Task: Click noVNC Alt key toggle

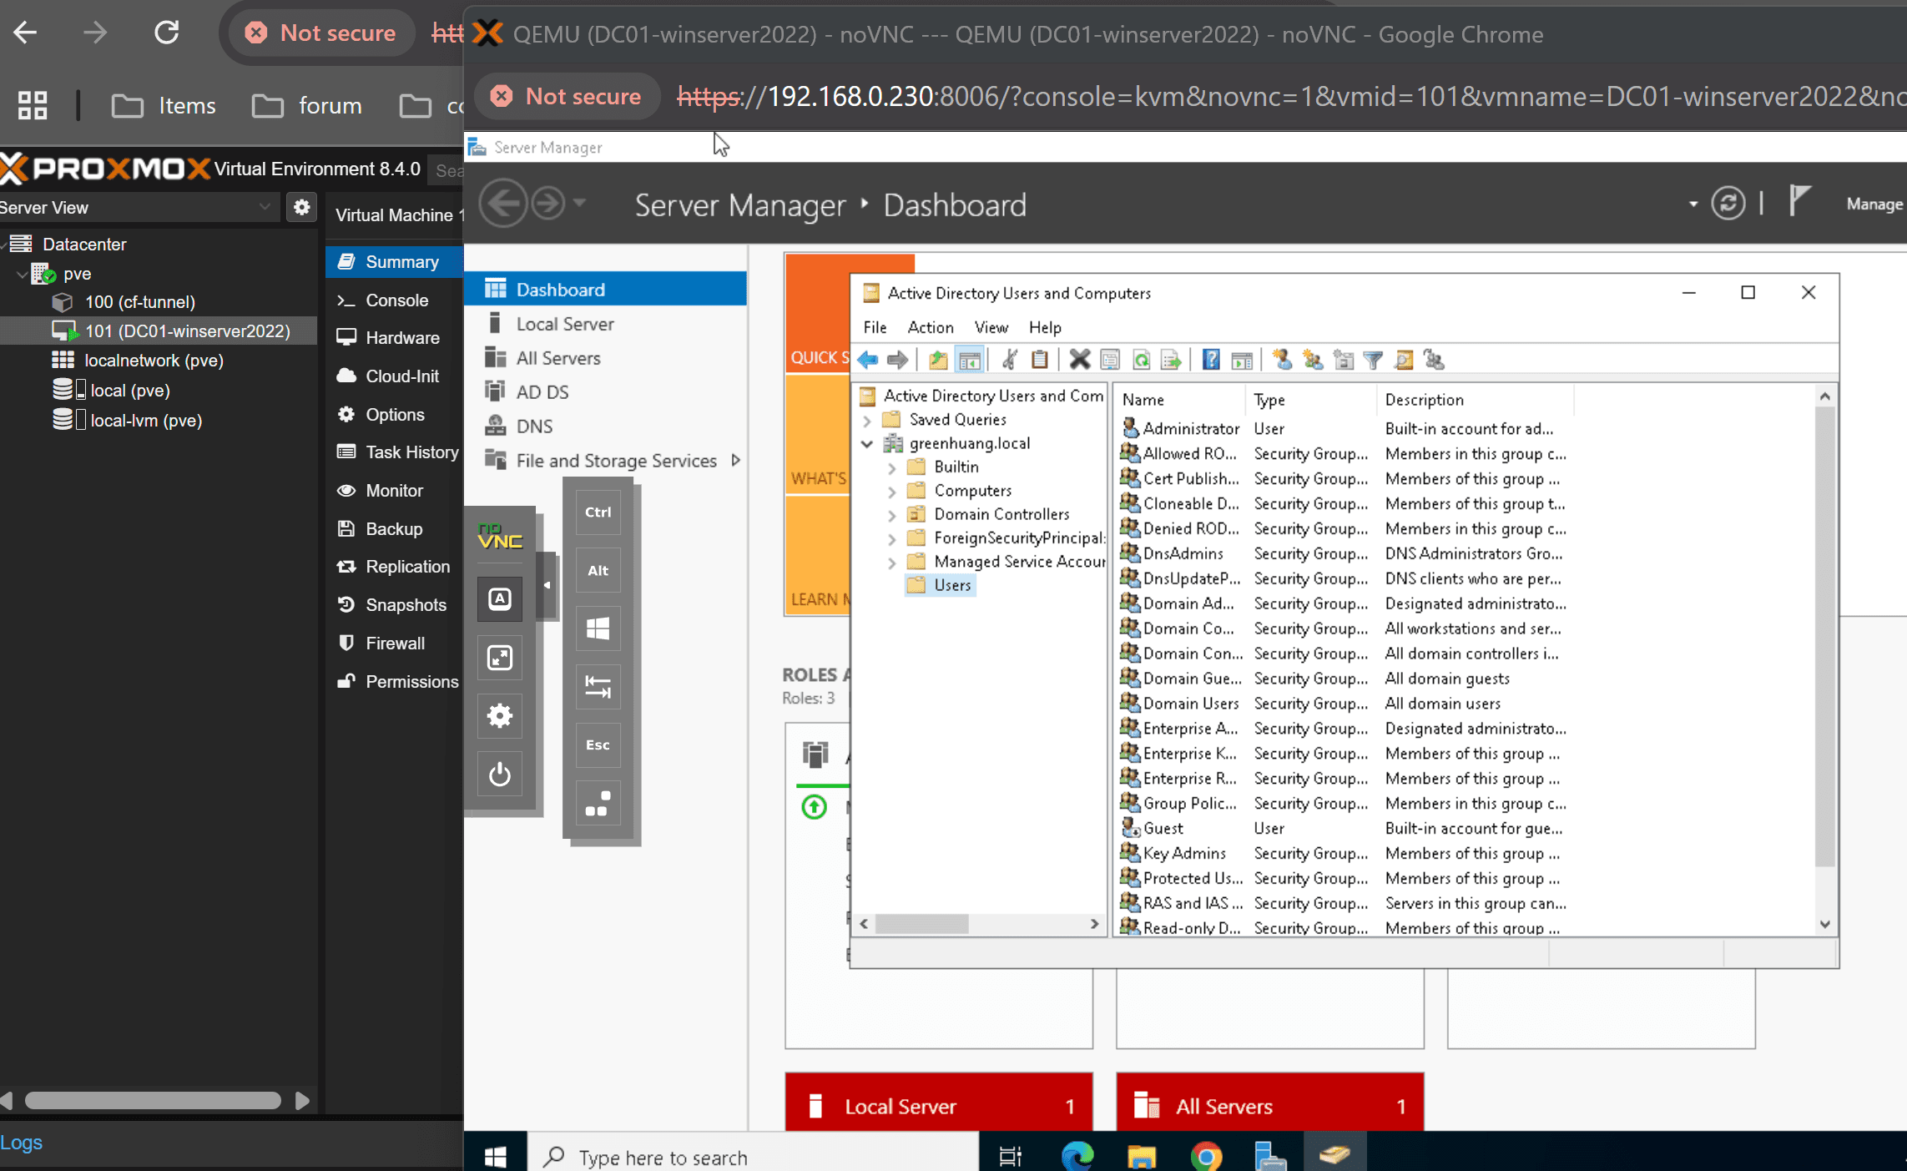Action: 598,571
